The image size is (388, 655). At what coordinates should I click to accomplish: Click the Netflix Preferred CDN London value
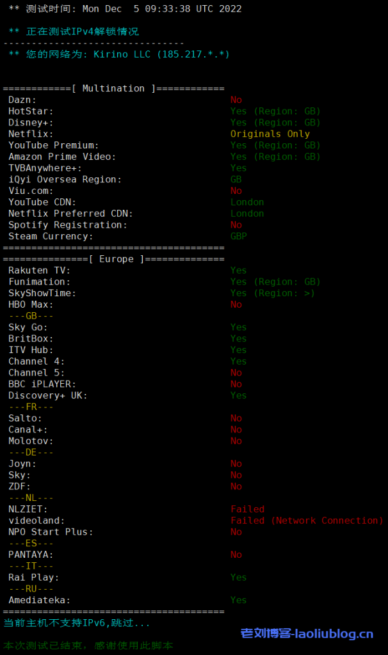pos(247,214)
